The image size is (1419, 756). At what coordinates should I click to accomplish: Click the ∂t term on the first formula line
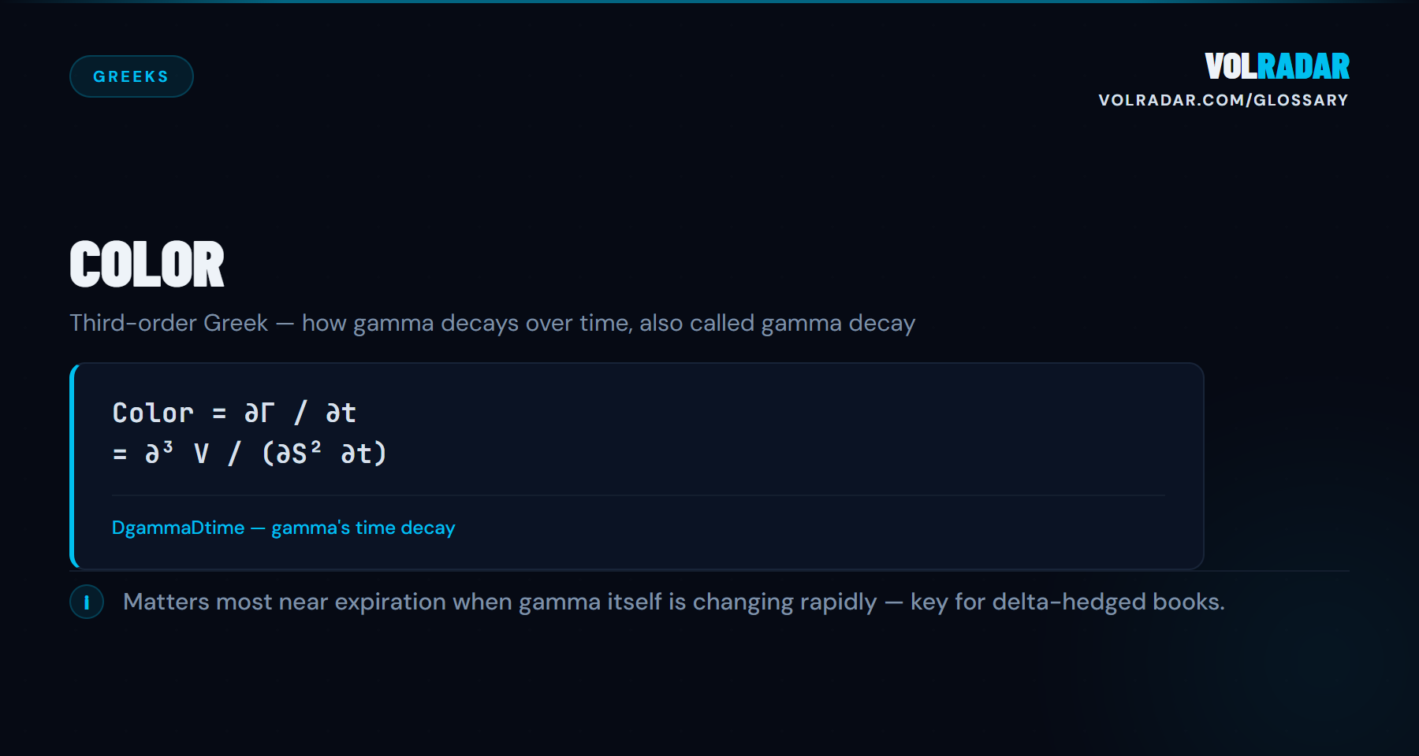341,413
